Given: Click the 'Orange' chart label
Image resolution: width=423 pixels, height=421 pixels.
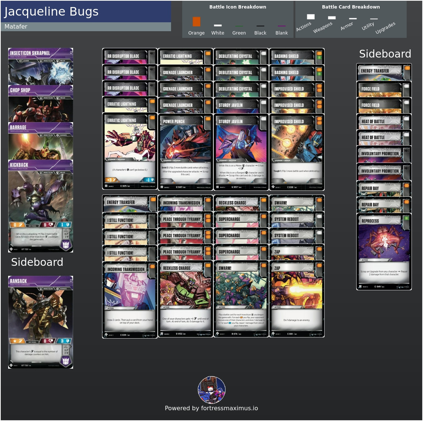Looking at the screenshot, I should click(x=196, y=33).
